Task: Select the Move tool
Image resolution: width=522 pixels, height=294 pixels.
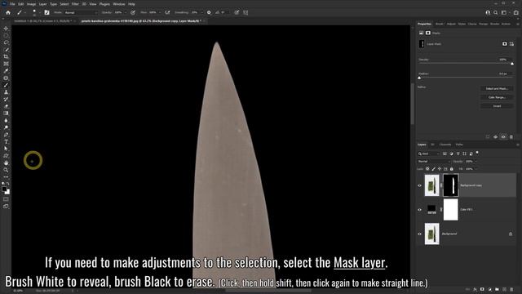Action: click(6, 29)
